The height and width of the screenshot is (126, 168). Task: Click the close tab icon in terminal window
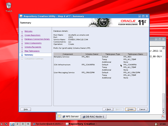coord(163,117)
